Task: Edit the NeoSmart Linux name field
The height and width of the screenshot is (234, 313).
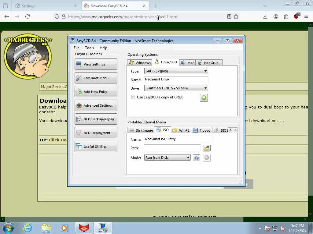Action: (x=176, y=80)
